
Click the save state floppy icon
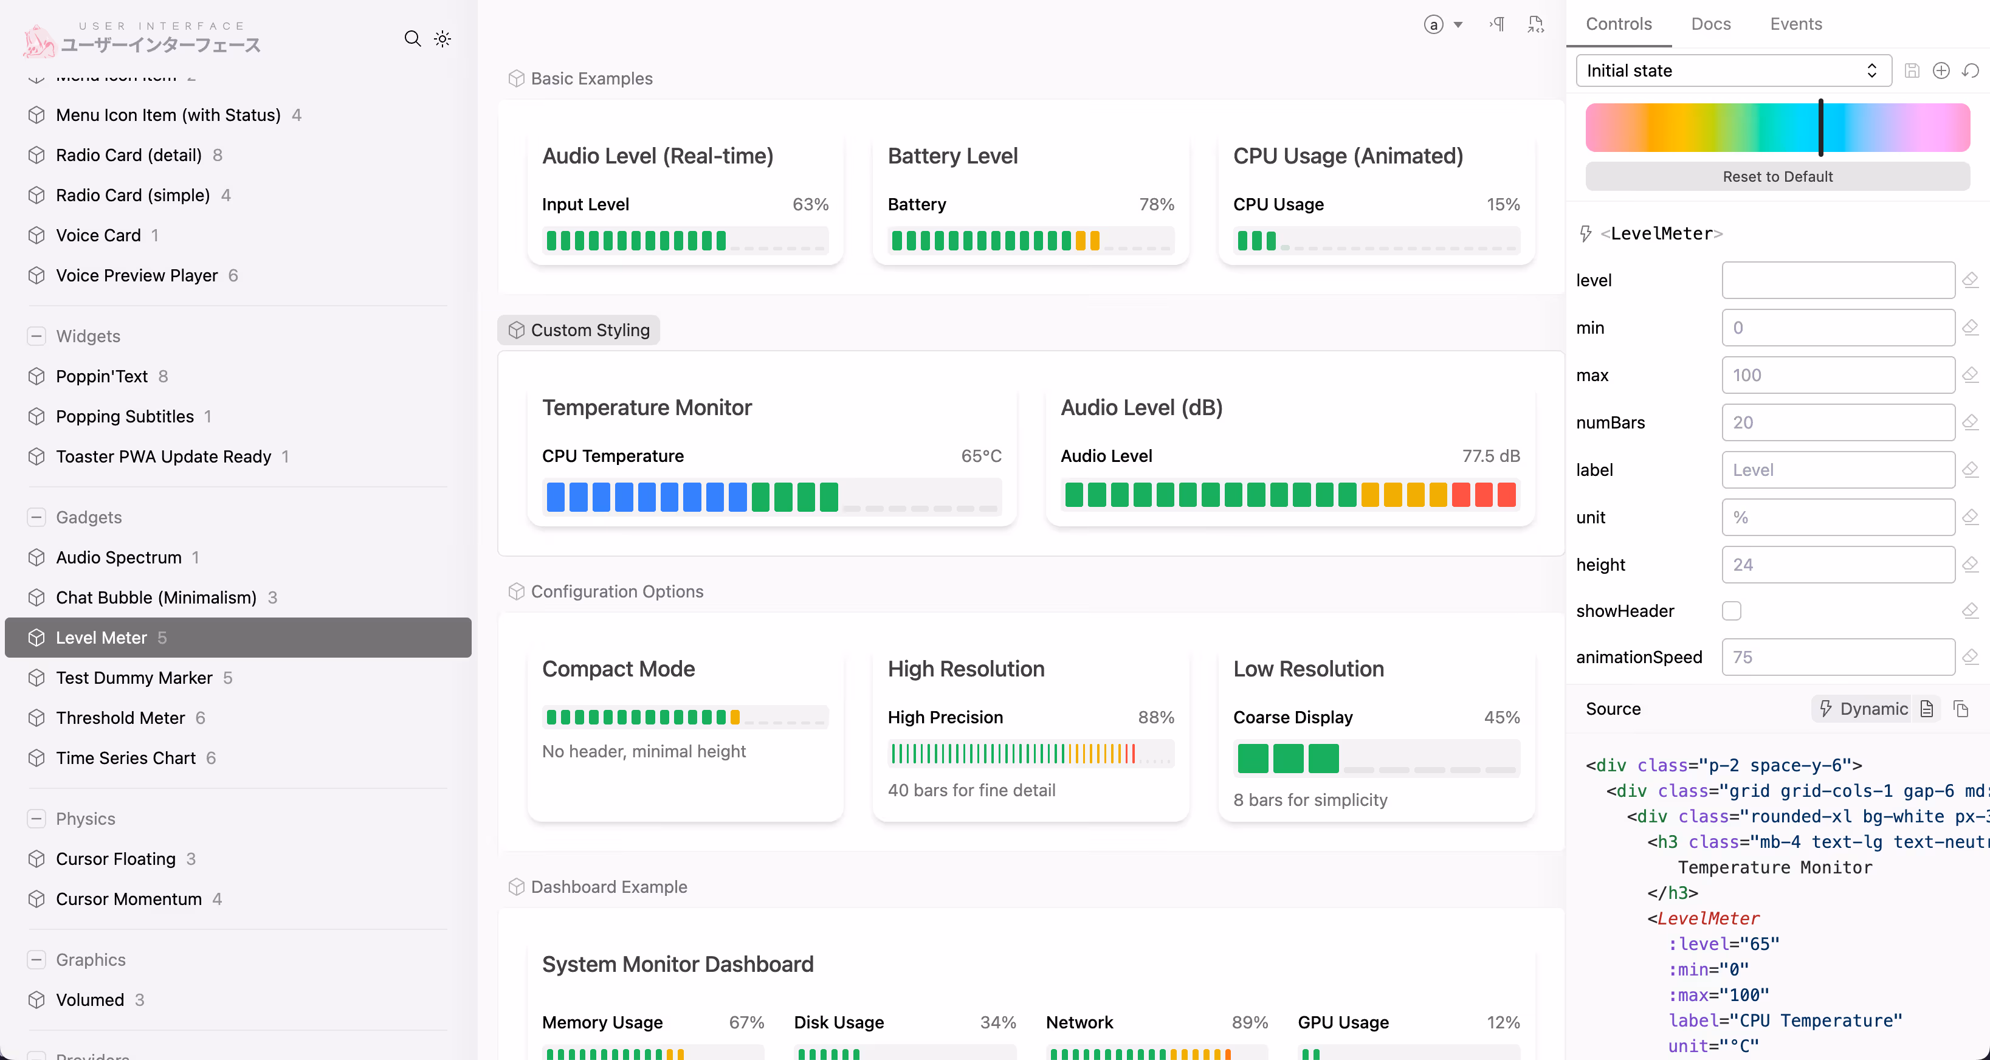(x=1912, y=71)
